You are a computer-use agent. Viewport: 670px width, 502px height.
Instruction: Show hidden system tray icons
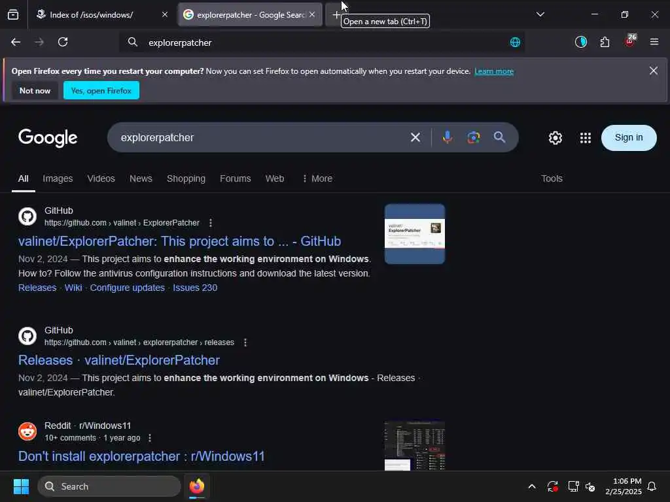pyautogui.click(x=532, y=486)
